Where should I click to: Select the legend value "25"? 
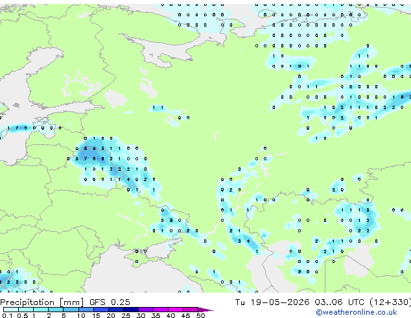click(126, 315)
